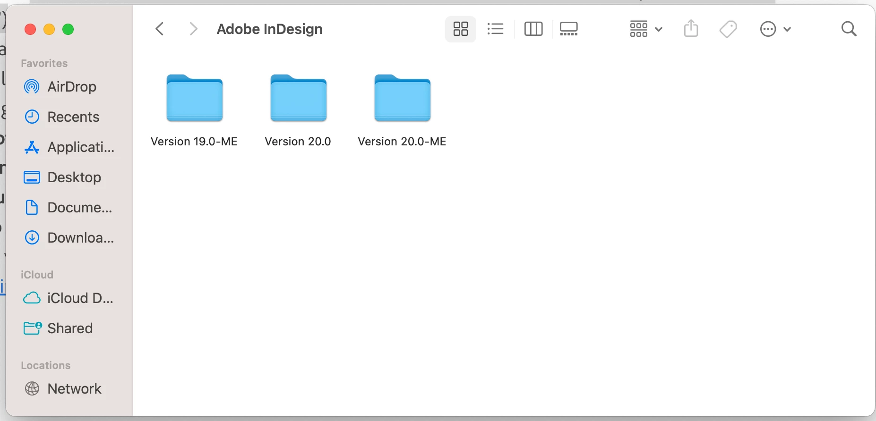Click the Version 19.0-ME folder name
The width and height of the screenshot is (876, 421).
pos(194,142)
